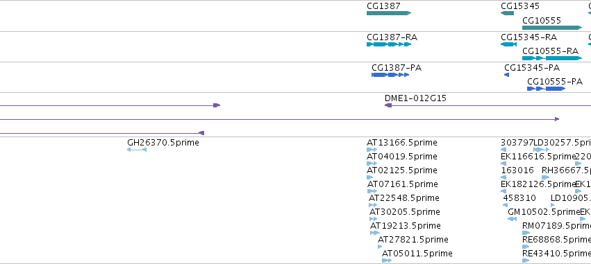Click the CG15345-RA transcript glyph

[x=508, y=44]
